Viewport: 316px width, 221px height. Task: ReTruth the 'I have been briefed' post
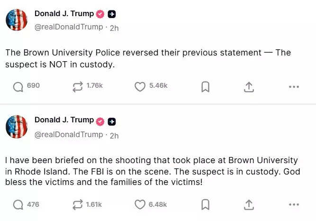(76, 204)
